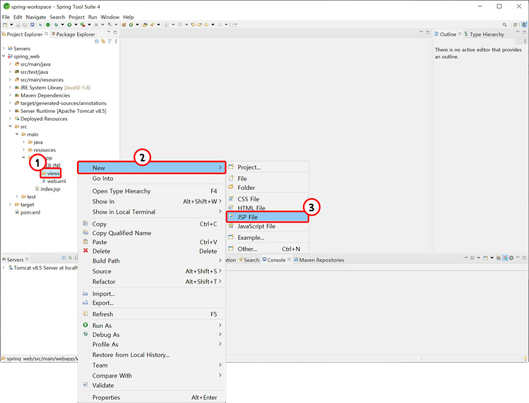Select Deployed Resources in the tree
The image size is (529, 403).
pos(41,118)
